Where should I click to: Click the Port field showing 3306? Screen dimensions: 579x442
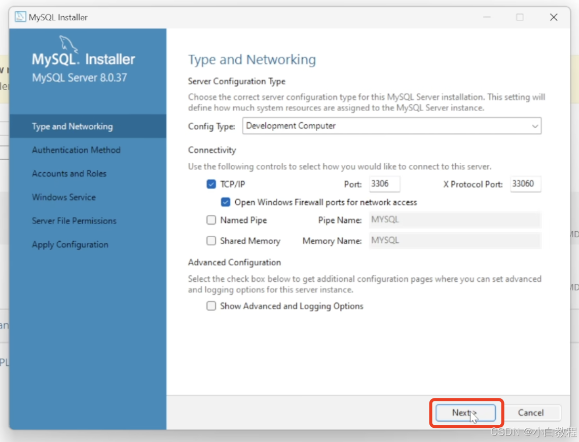click(x=384, y=184)
